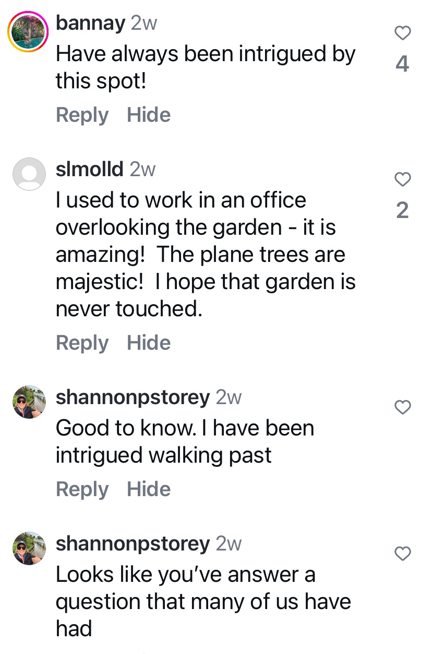432x654 pixels.
Task: Hide bannay's comment
Action: [149, 115]
